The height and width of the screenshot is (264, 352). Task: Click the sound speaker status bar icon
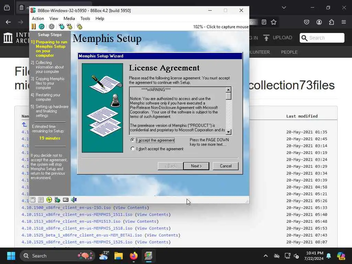click(x=74, y=200)
